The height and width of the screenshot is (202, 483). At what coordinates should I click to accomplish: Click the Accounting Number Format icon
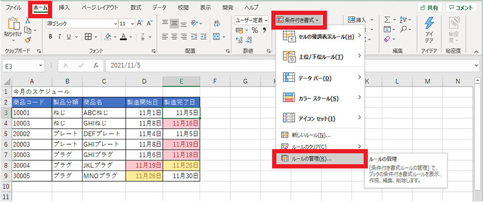click(x=239, y=30)
